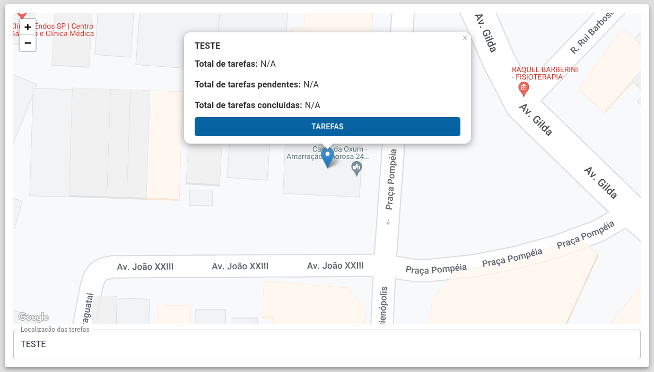This screenshot has width=654, height=372.
Task: Select the blue location pin marker
Action: (328, 158)
